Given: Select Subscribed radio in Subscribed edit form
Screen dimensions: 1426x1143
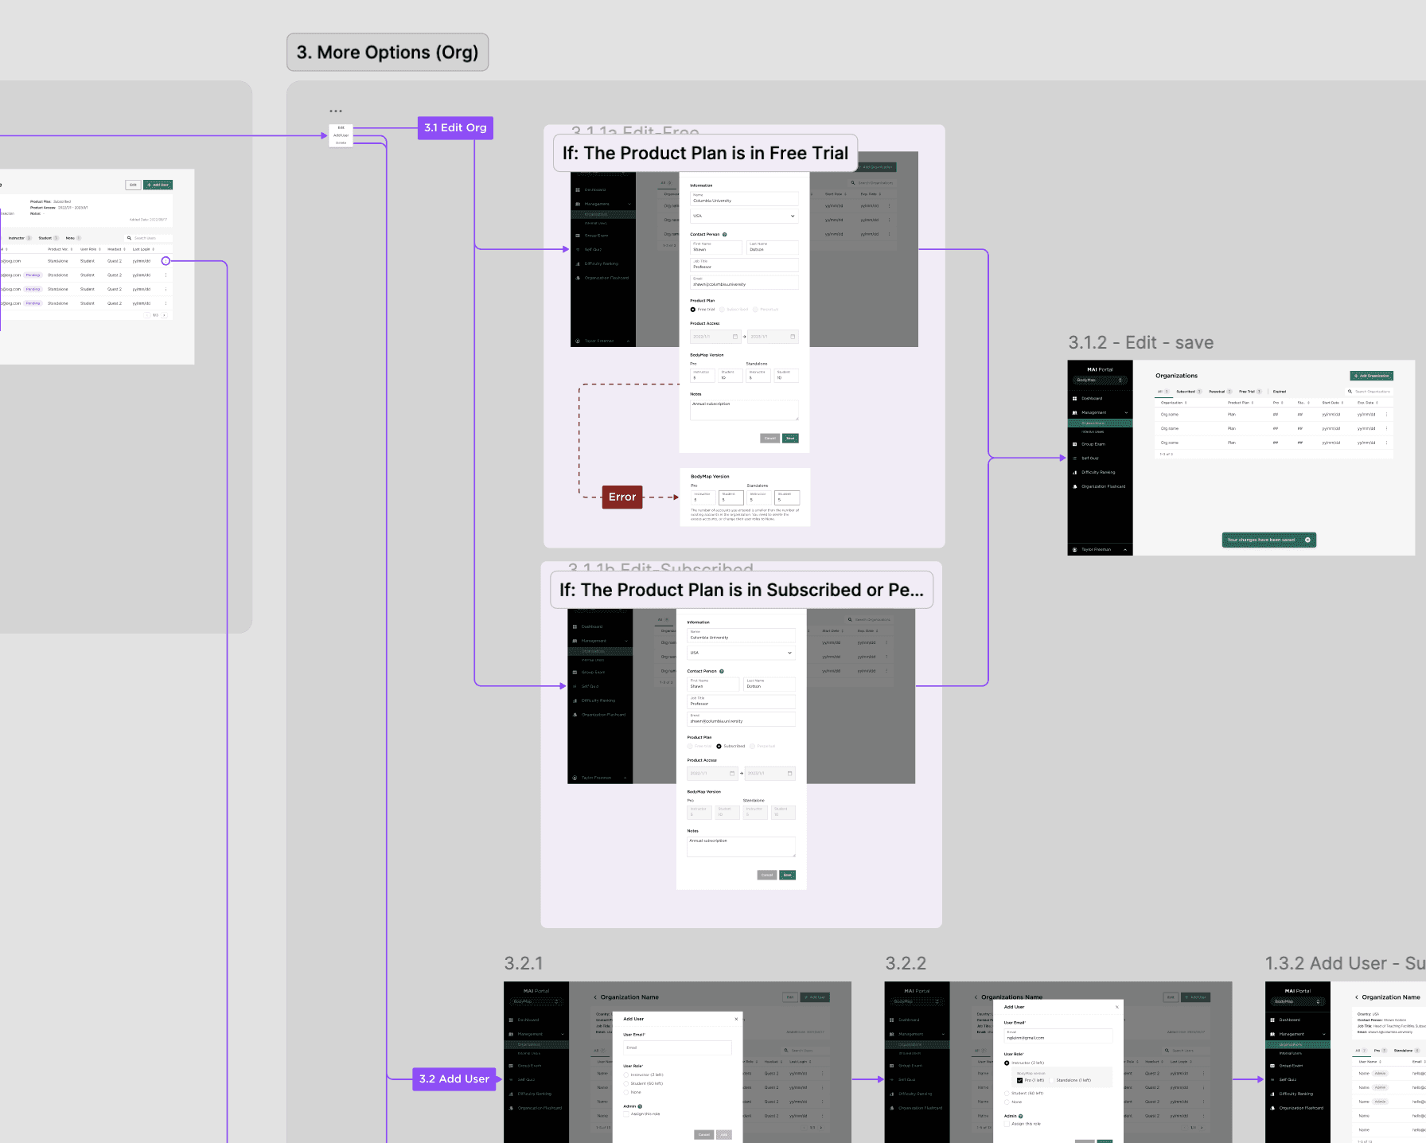Looking at the screenshot, I should pos(719,747).
